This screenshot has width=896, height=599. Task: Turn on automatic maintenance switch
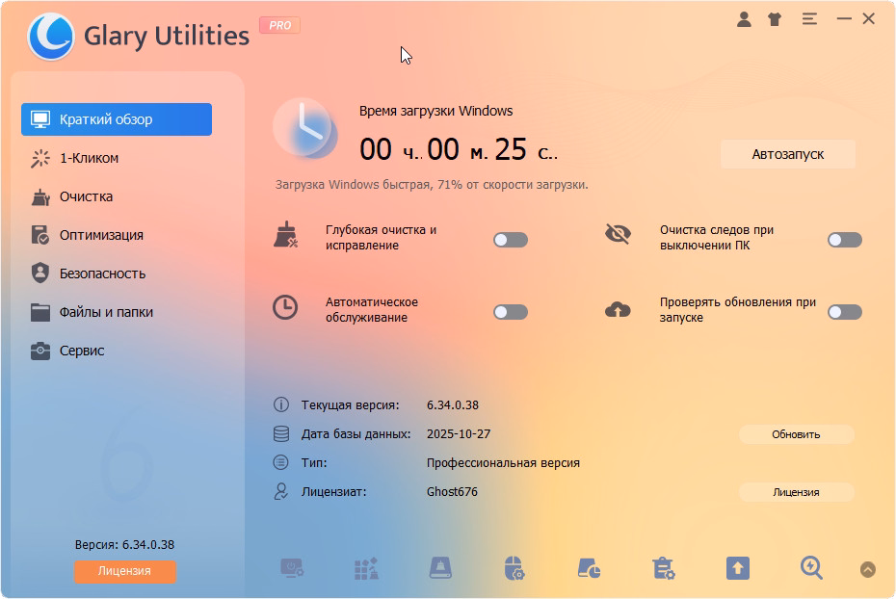coord(511,312)
